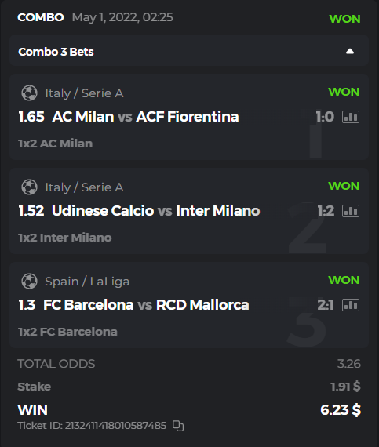379x447 pixels.
Task: Open AC Milan vs ACF Fiorentina match
Action: coord(145,117)
